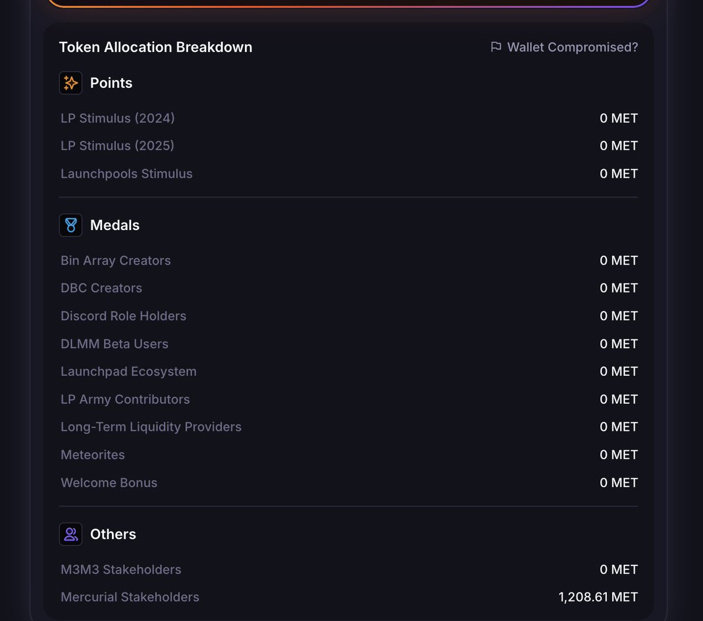The width and height of the screenshot is (703, 621).
Task: Click the Points sparkle icon
Action: click(x=70, y=83)
